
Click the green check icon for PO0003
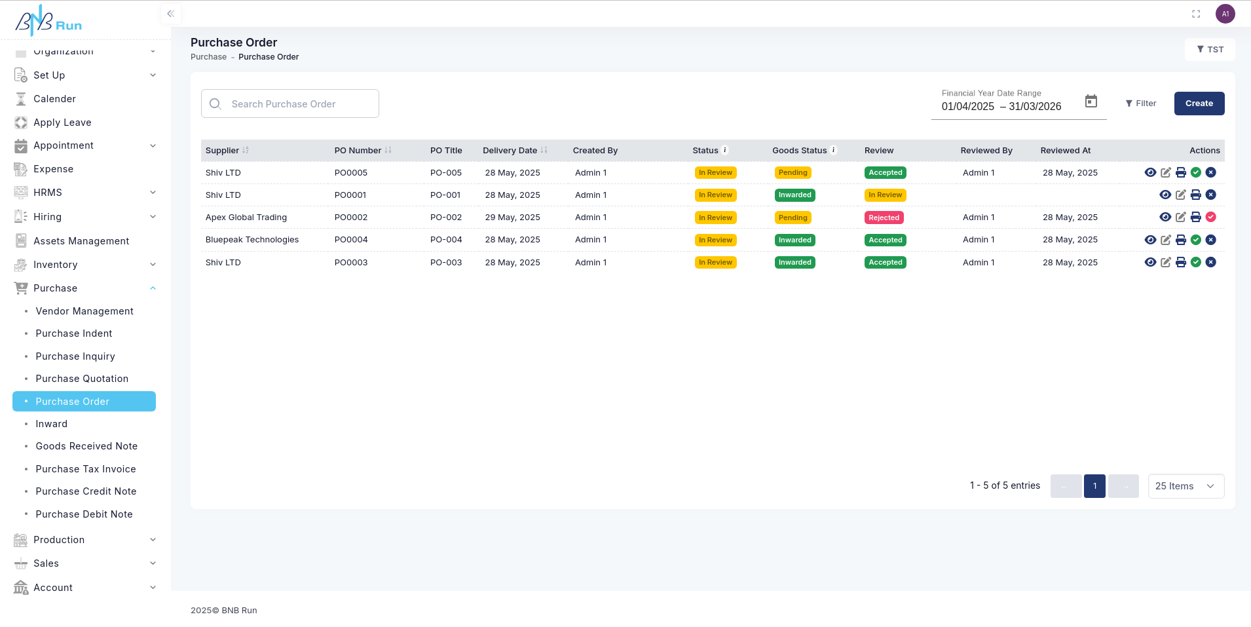click(x=1196, y=262)
